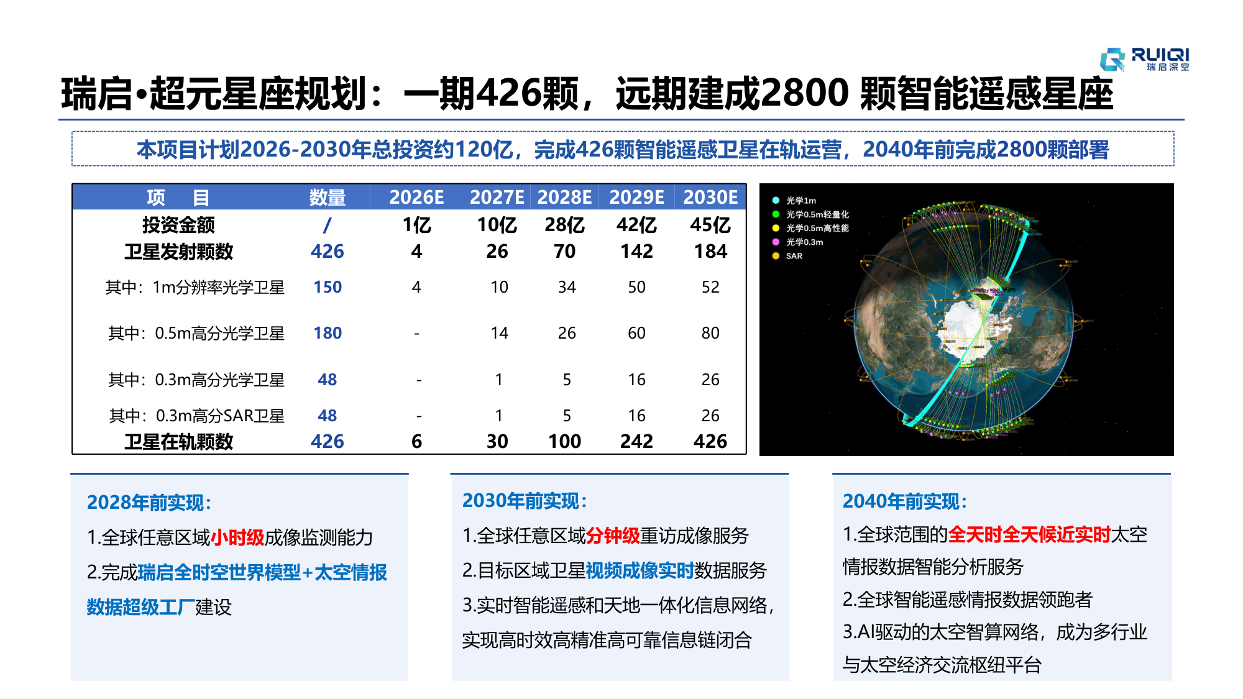
Task: Select the 2030E column header
Action: 710,198
